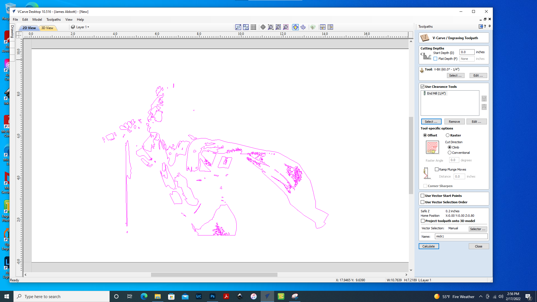
Task: Open the Toolpaths menu
Action: (x=53, y=20)
